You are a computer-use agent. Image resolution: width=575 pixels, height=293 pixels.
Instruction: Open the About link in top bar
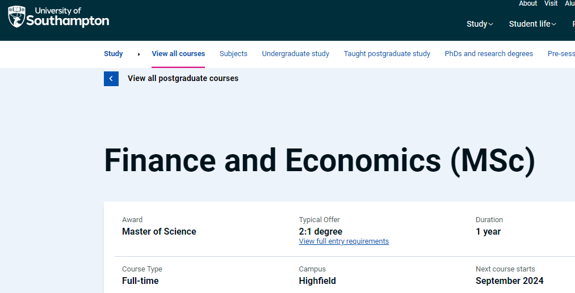click(528, 3)
